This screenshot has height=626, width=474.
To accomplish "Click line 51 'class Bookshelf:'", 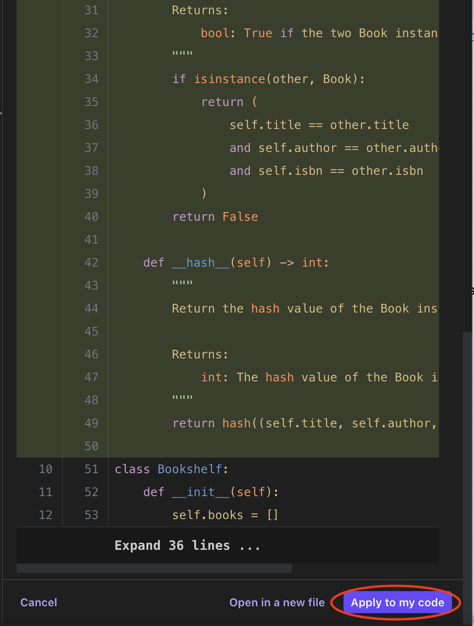I will tap(171, 469).
